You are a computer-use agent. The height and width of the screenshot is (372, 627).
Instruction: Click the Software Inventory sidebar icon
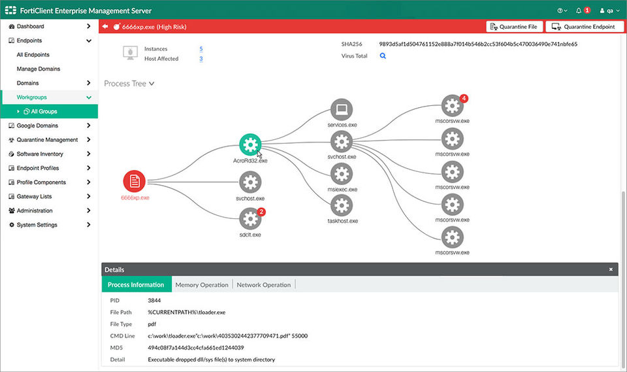point(12,154)
